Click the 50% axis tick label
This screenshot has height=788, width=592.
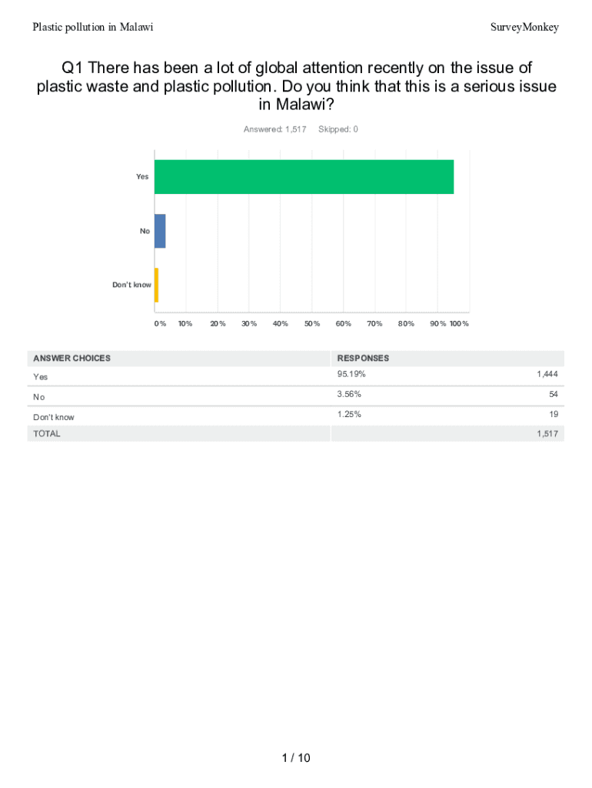tap(311, 324)
